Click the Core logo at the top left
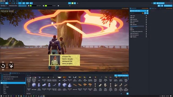The image size is (173, 97). point(3,1)
